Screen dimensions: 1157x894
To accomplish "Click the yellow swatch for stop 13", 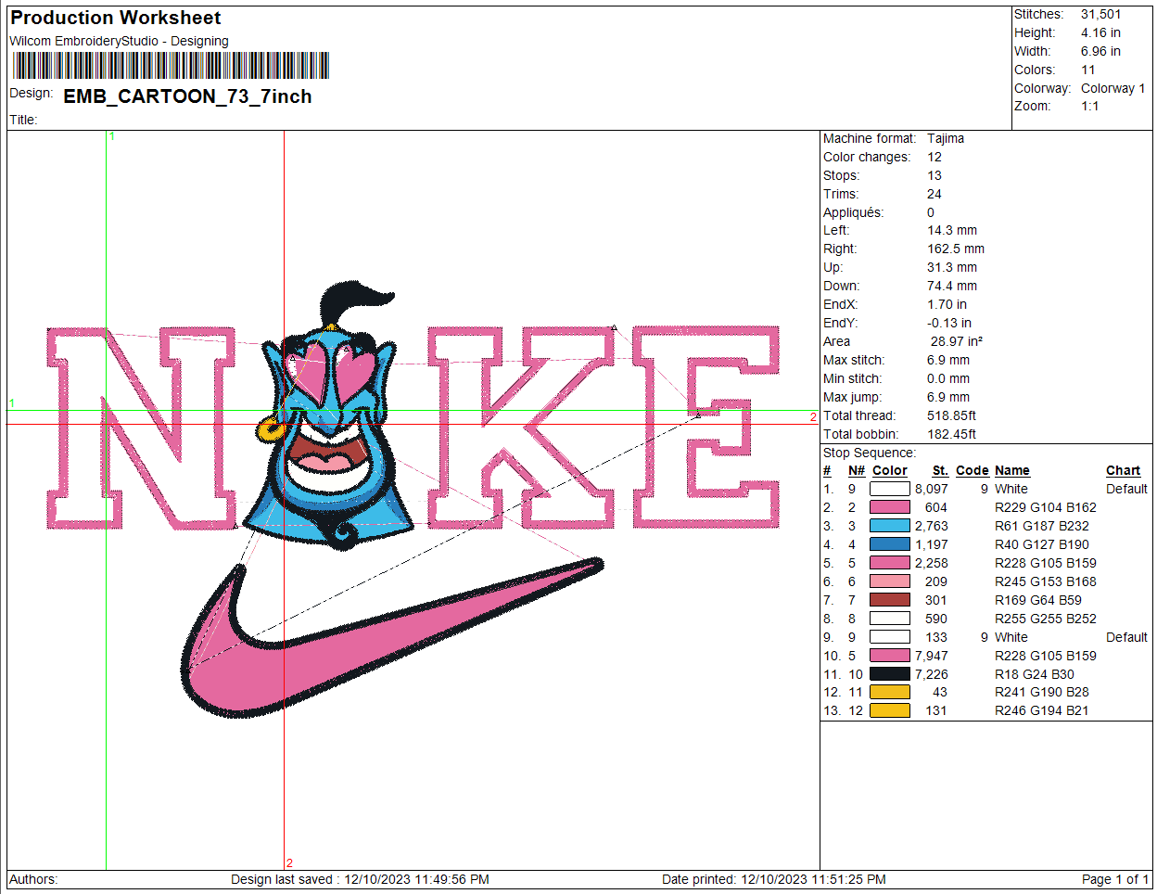I will click(890, 710).
